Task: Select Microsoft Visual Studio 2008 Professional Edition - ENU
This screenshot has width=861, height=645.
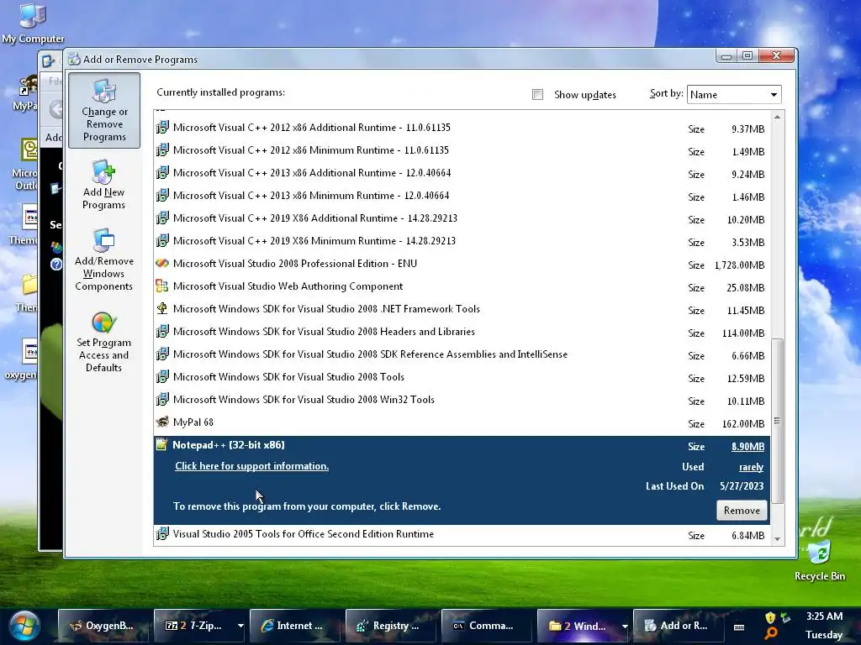Action: coord(295,263)
